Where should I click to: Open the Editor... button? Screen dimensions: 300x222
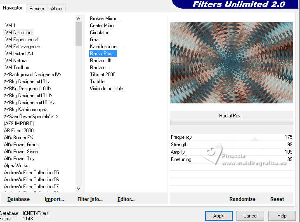(x=126, y=199)
